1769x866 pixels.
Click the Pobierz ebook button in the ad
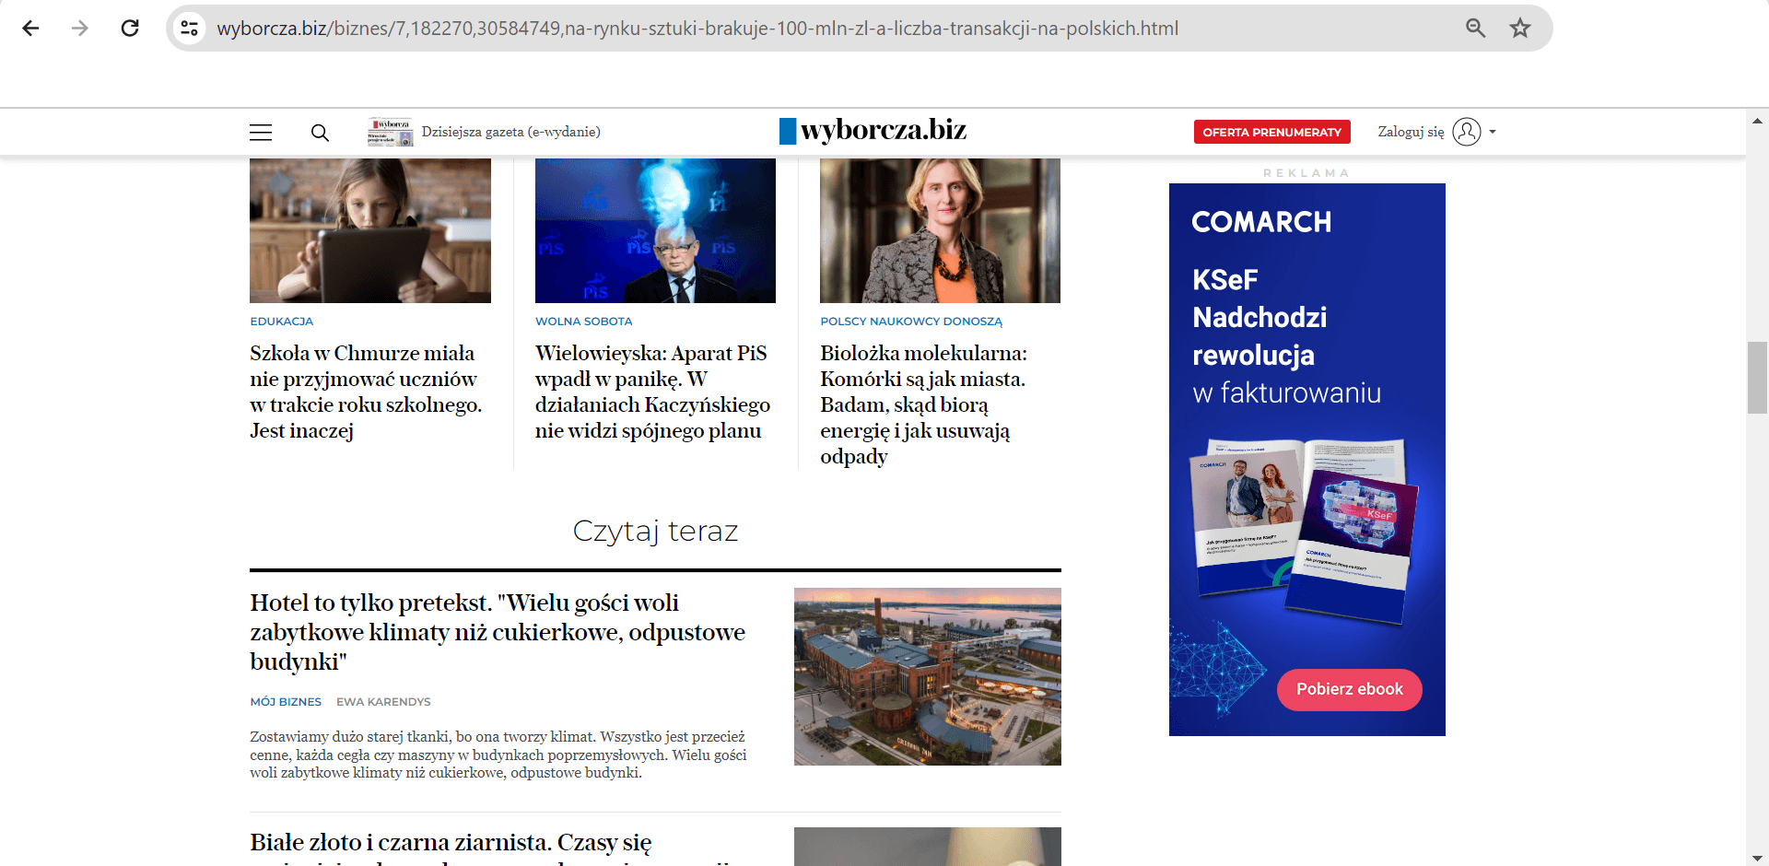1350,689
